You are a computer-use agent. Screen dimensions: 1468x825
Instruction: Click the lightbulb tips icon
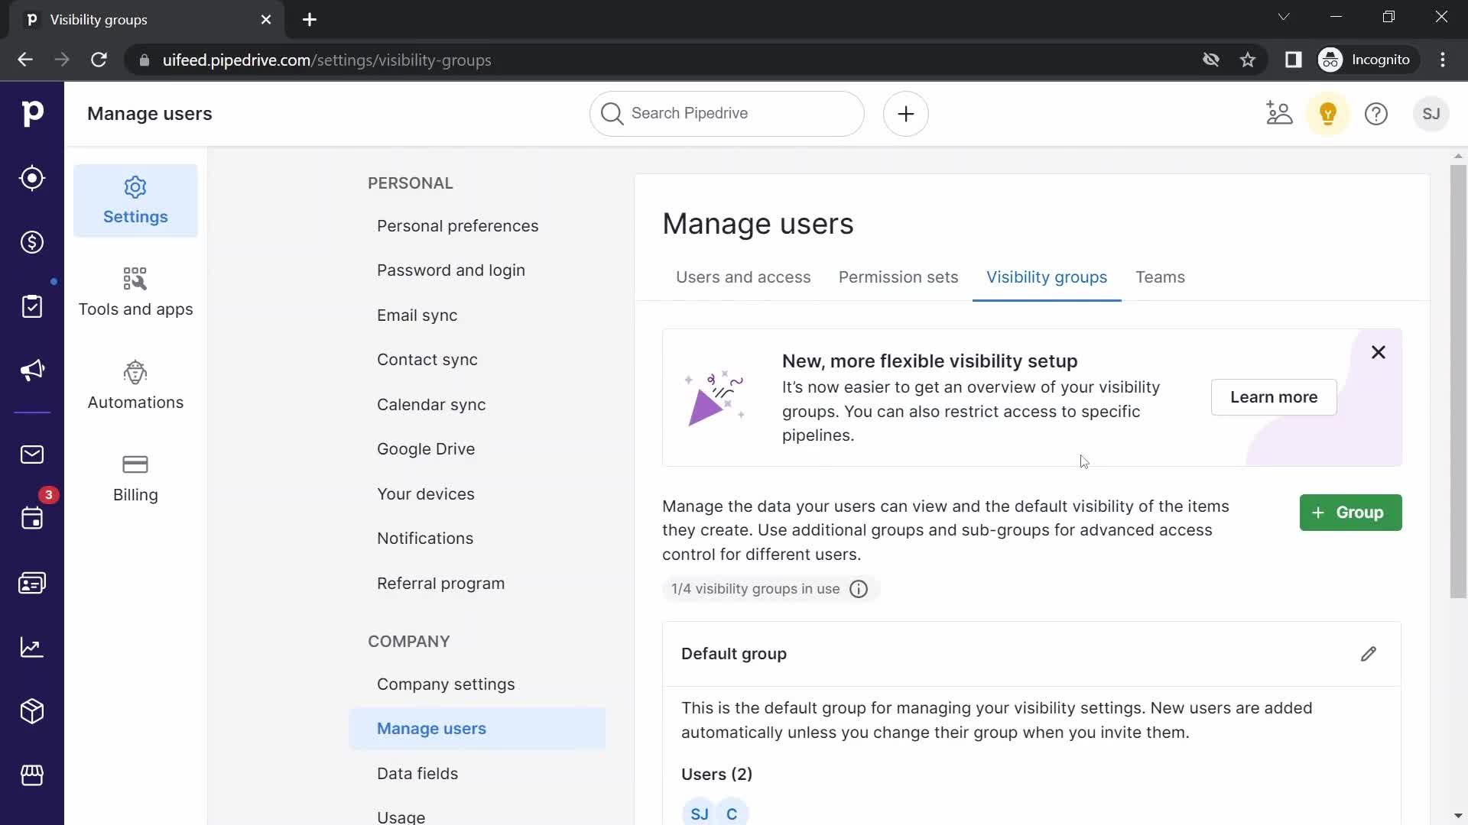tap(1328, 114)
